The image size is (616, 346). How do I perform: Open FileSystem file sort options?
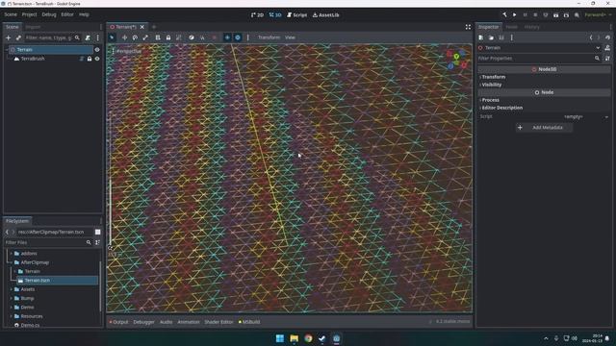(97, 242)
